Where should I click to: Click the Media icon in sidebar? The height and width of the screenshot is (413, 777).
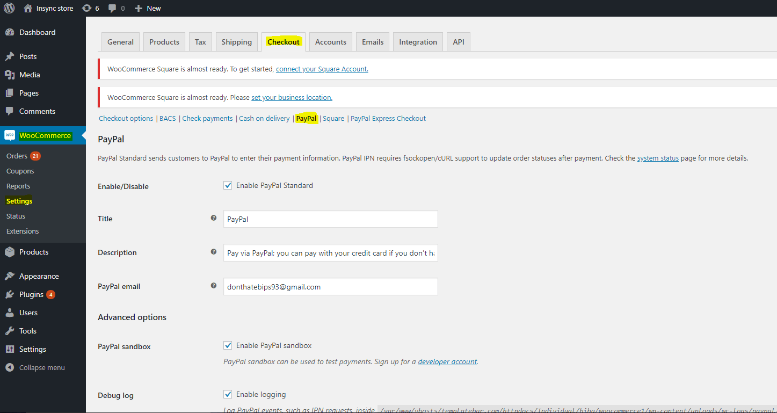pyautogui.click(x=10, y=75)
